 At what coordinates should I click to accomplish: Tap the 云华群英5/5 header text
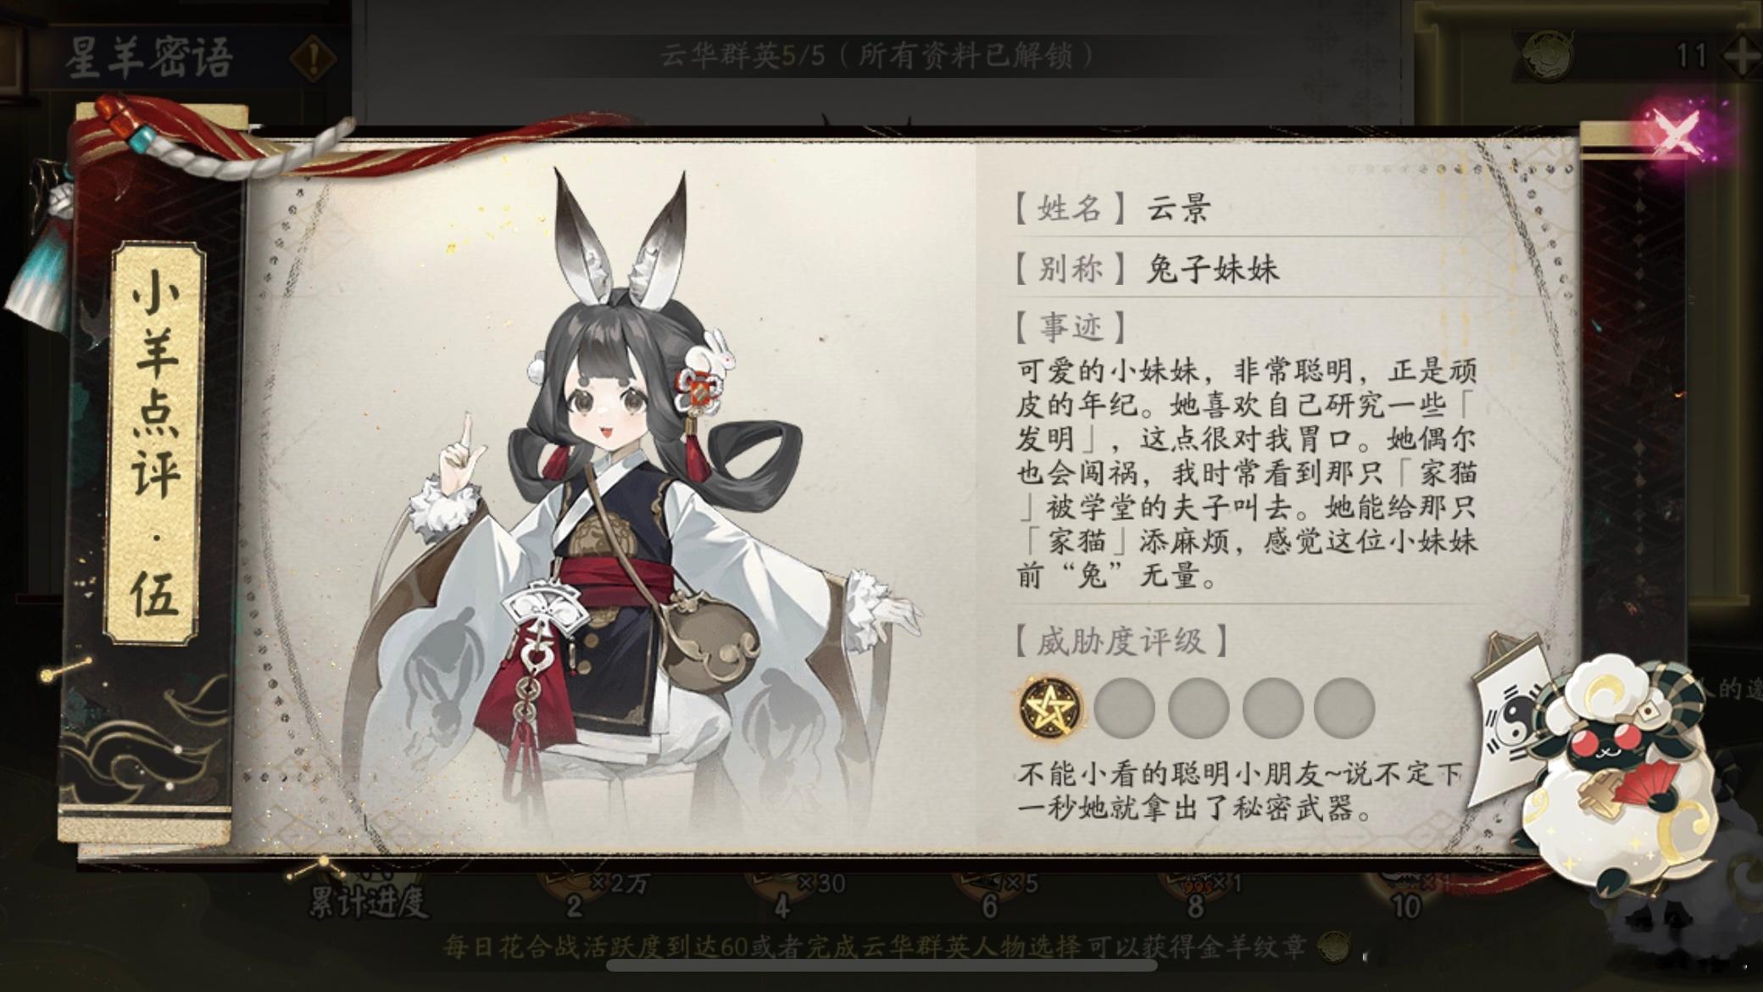coord(877,56)
